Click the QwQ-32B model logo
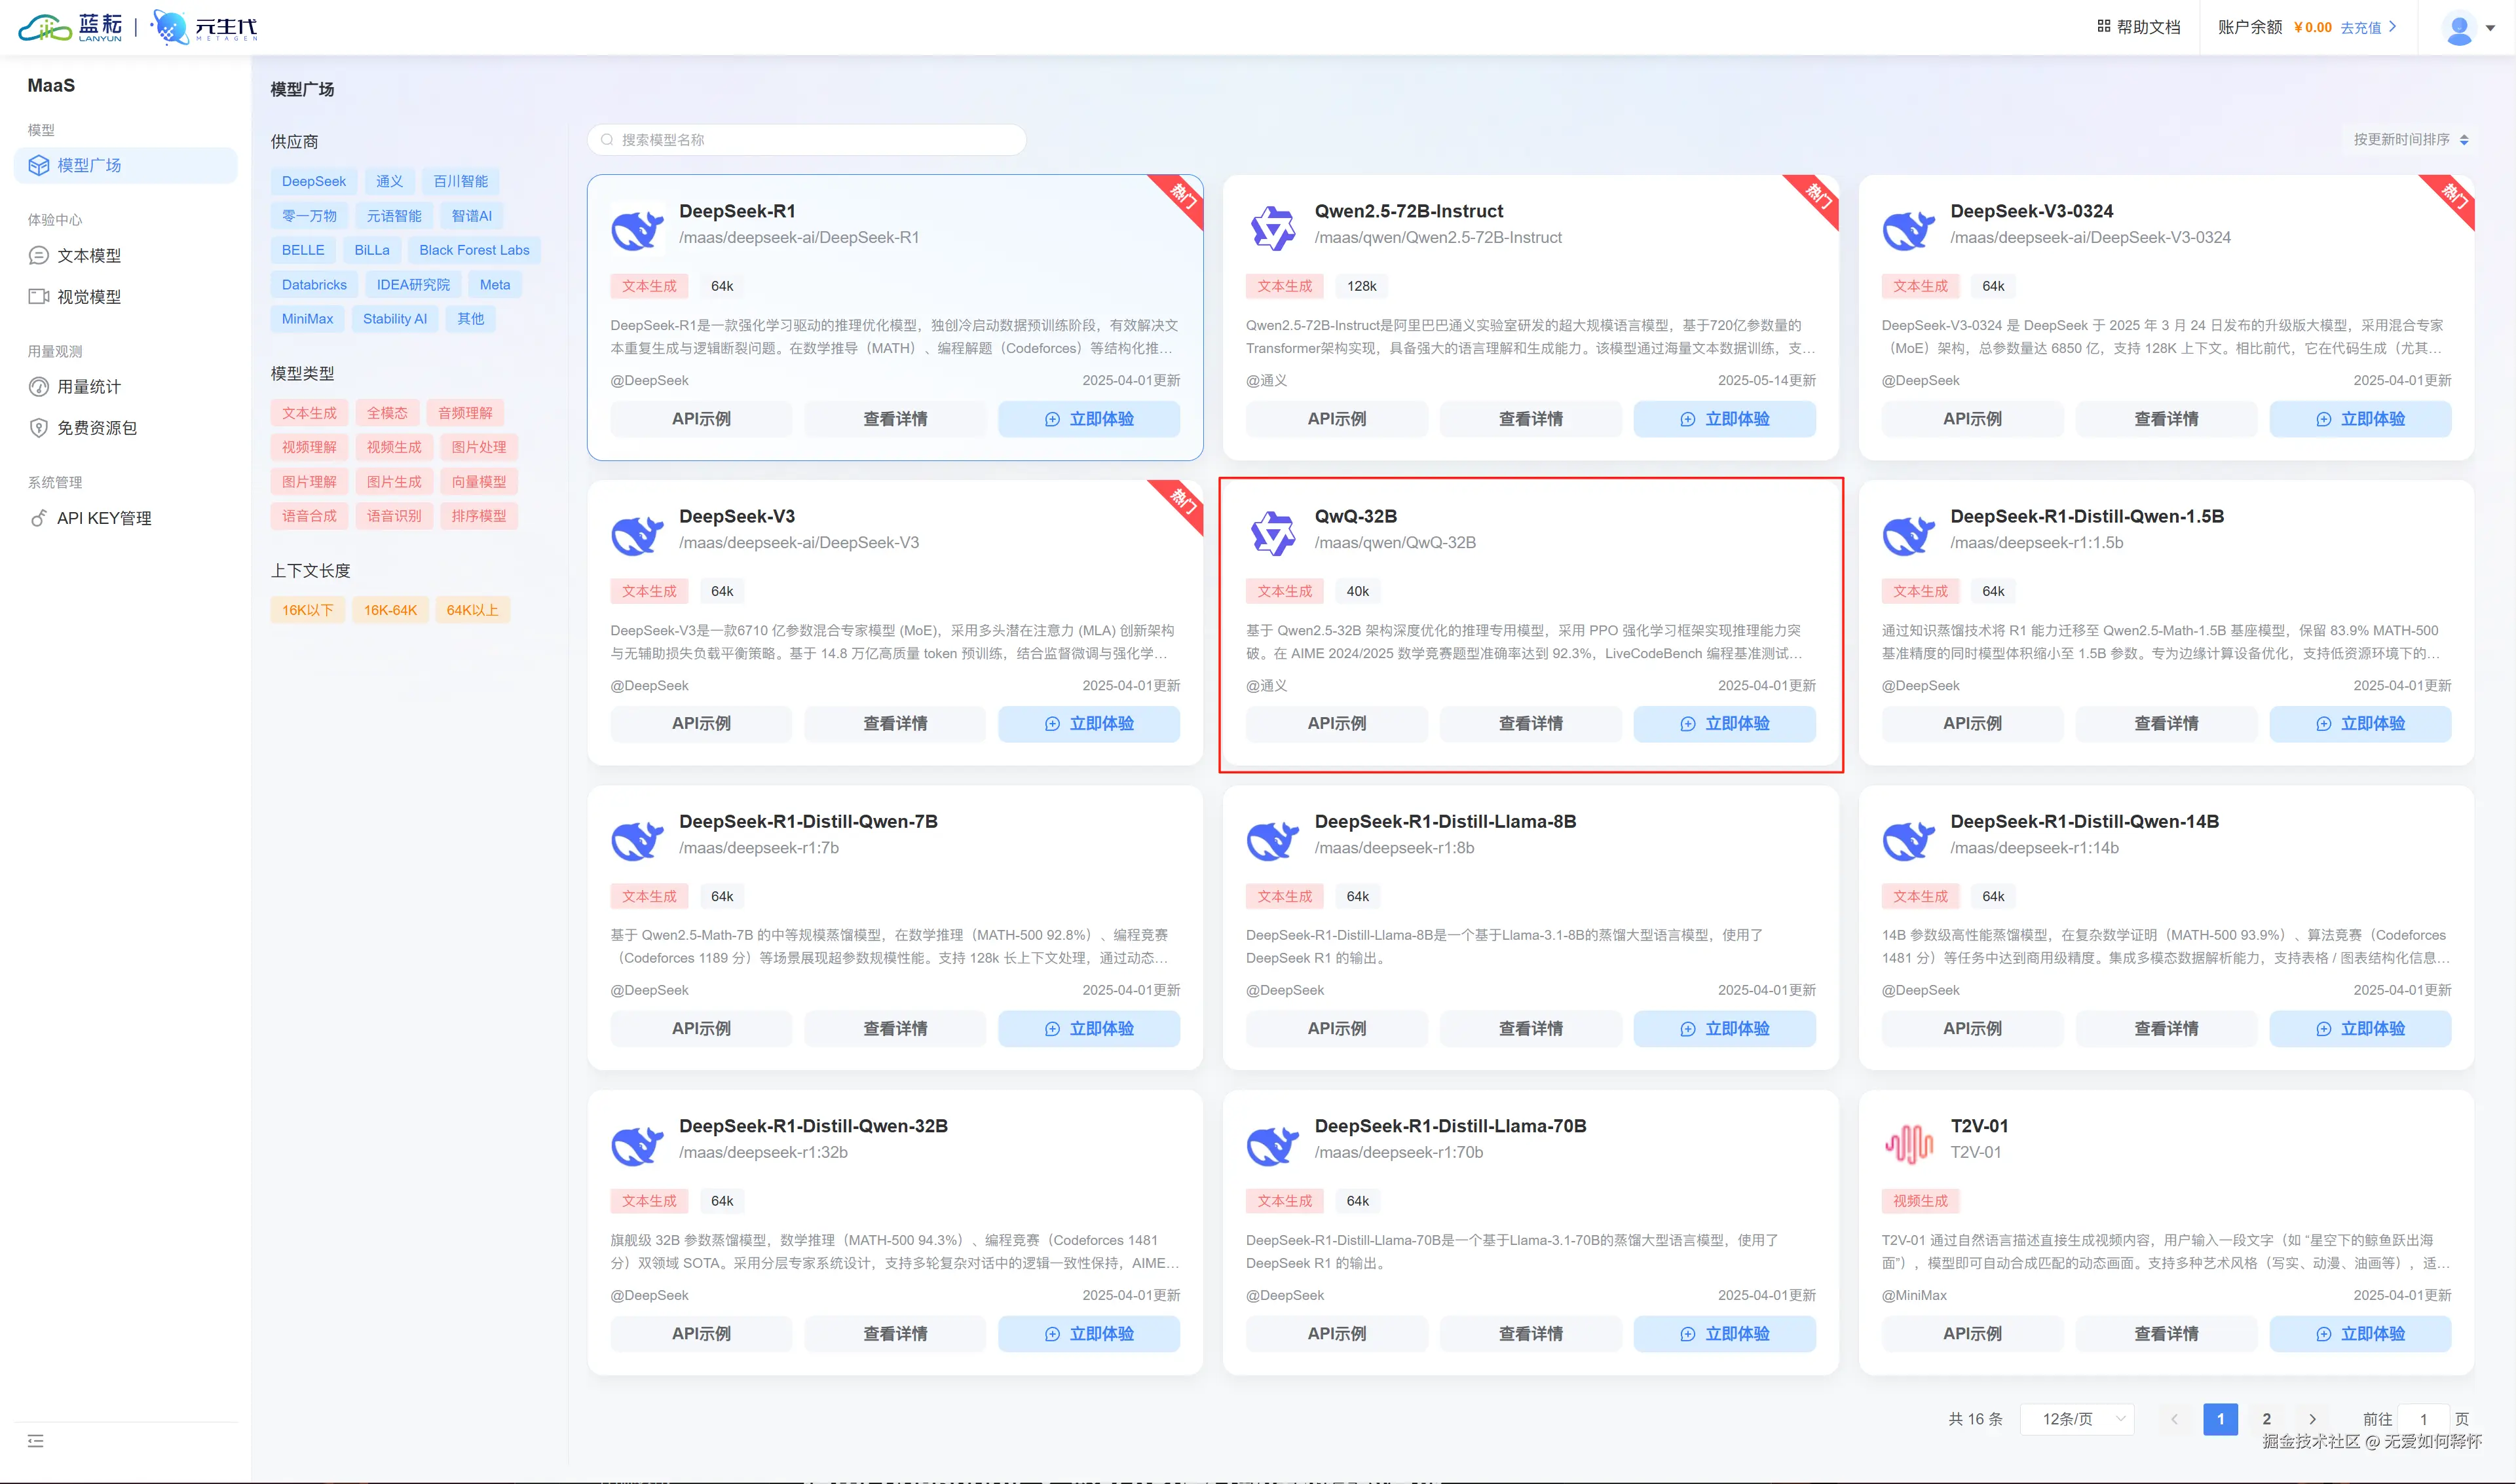The height and width of the screenshot is (1484, 2516). click(1273, 533)
